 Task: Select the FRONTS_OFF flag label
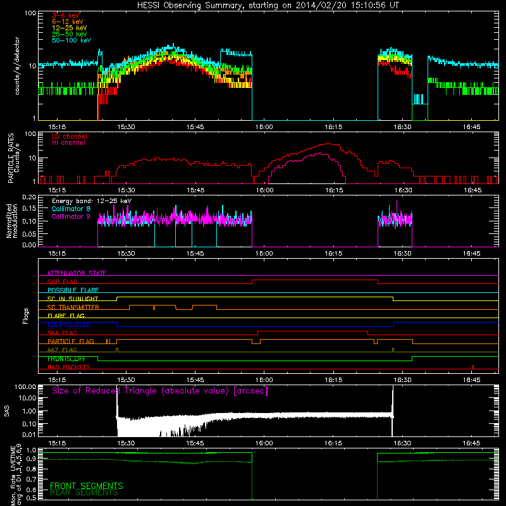click(x=66, y=359)
